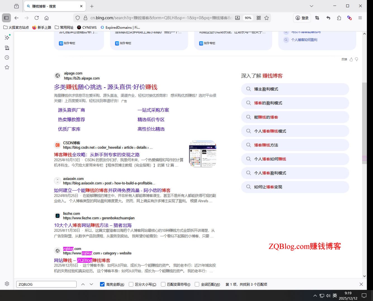Open bookmarks via the sidebar star icon

(7, 67)
